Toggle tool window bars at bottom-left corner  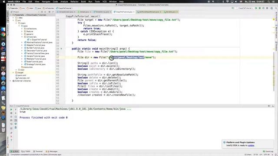(8, 155)
